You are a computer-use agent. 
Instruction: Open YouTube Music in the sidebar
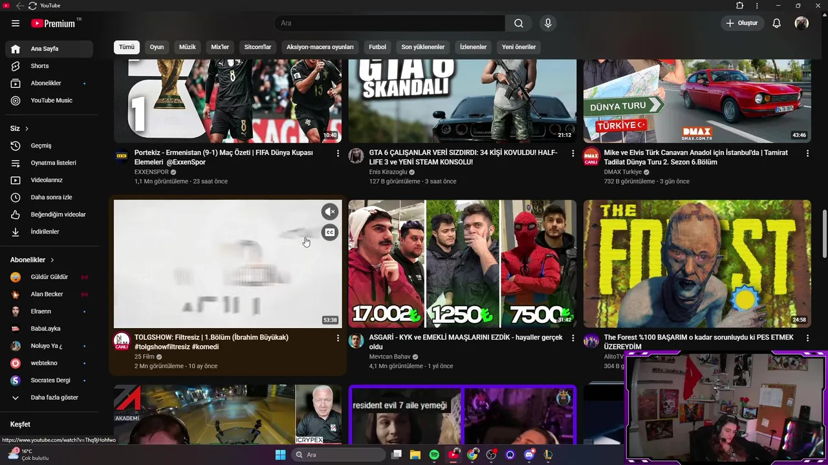(49, 101)
